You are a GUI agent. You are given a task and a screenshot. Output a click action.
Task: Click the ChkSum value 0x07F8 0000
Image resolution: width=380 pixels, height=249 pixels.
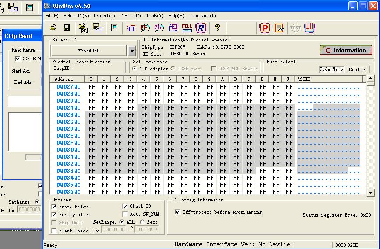point(230,47)
